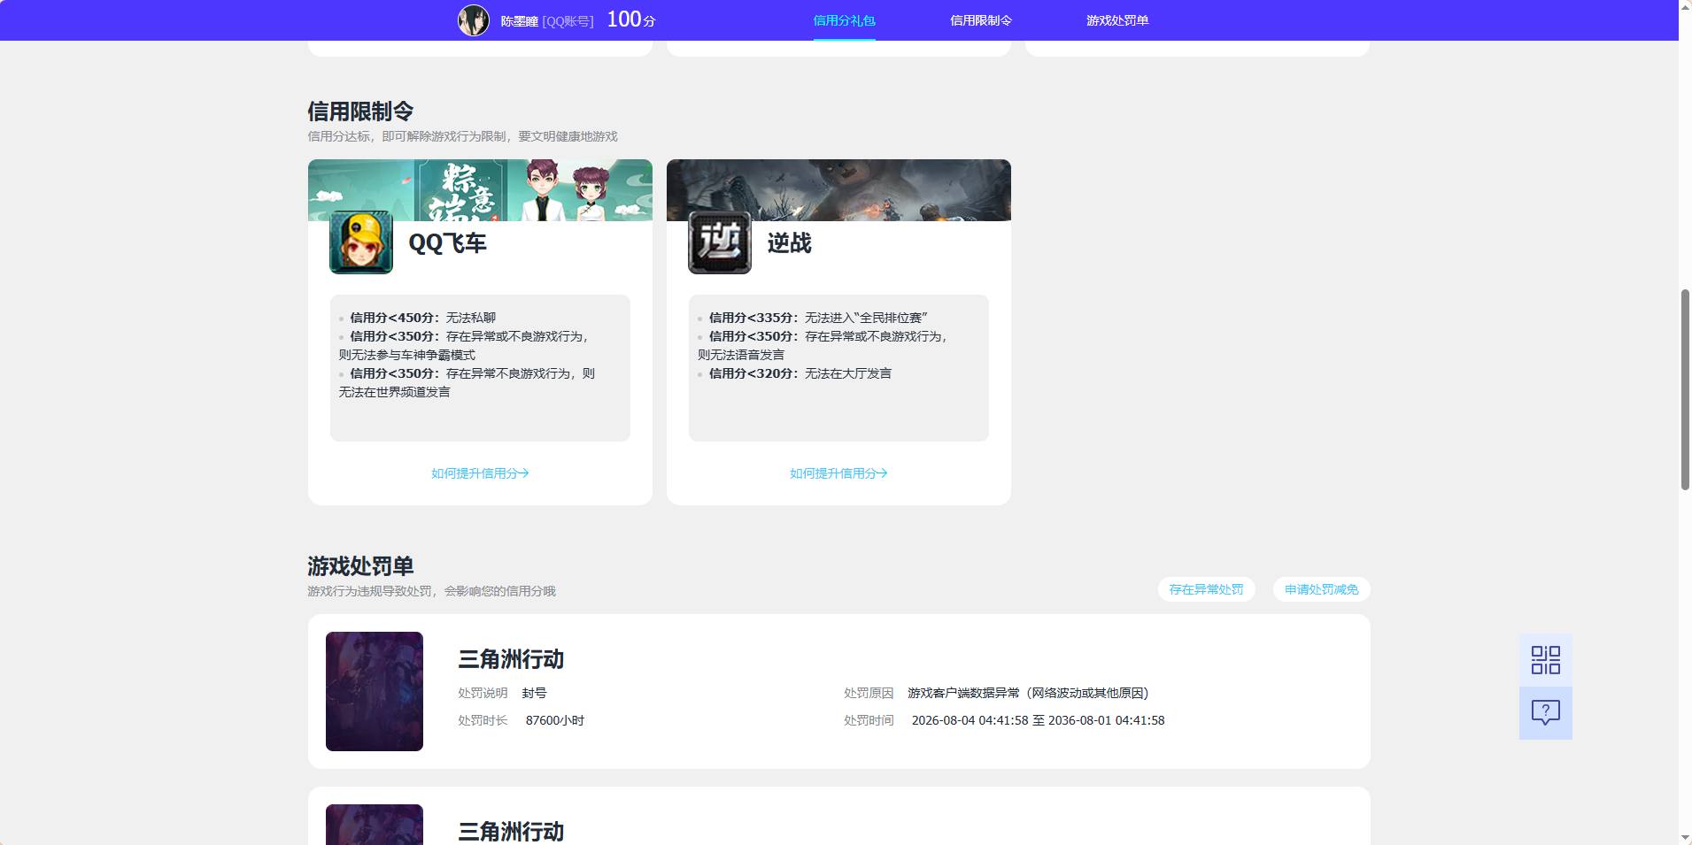Click the 100分 credit score
This screenshot has width=1692, height=845.
[631, 19]
